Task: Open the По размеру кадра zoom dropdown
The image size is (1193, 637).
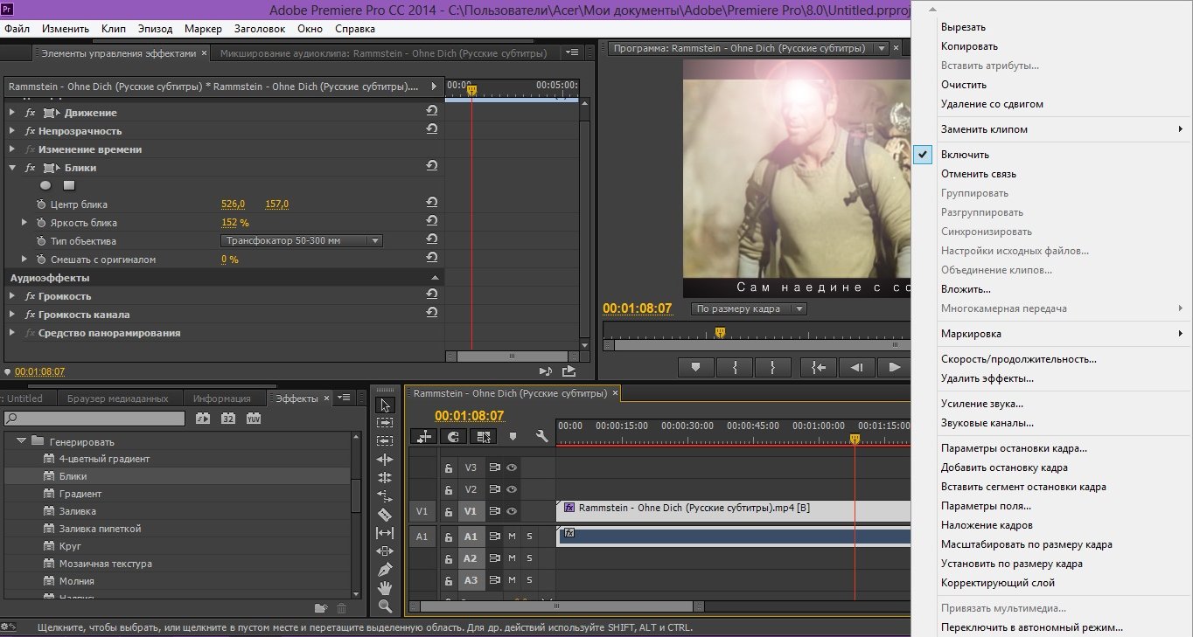Action: coord(748,308)
